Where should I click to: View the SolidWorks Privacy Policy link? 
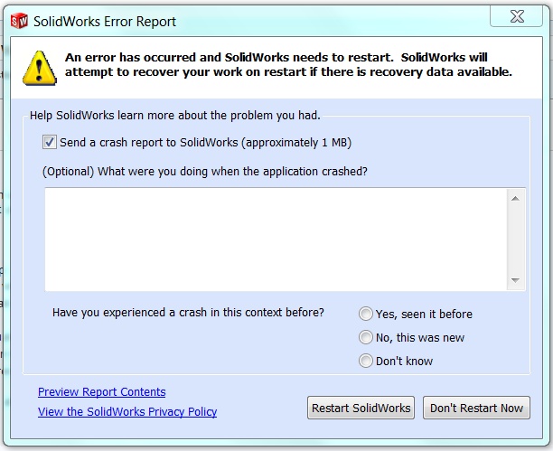(x=127, y=412)
